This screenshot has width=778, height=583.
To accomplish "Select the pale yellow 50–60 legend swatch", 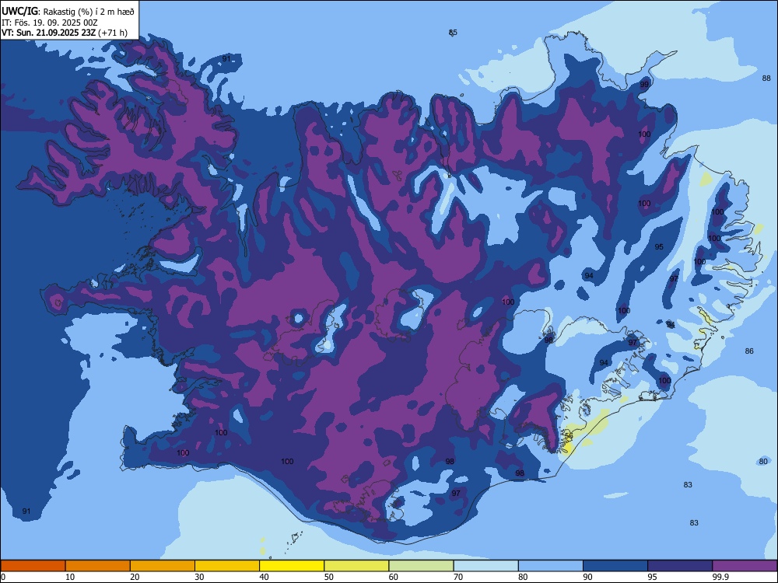I will [356, 566].
